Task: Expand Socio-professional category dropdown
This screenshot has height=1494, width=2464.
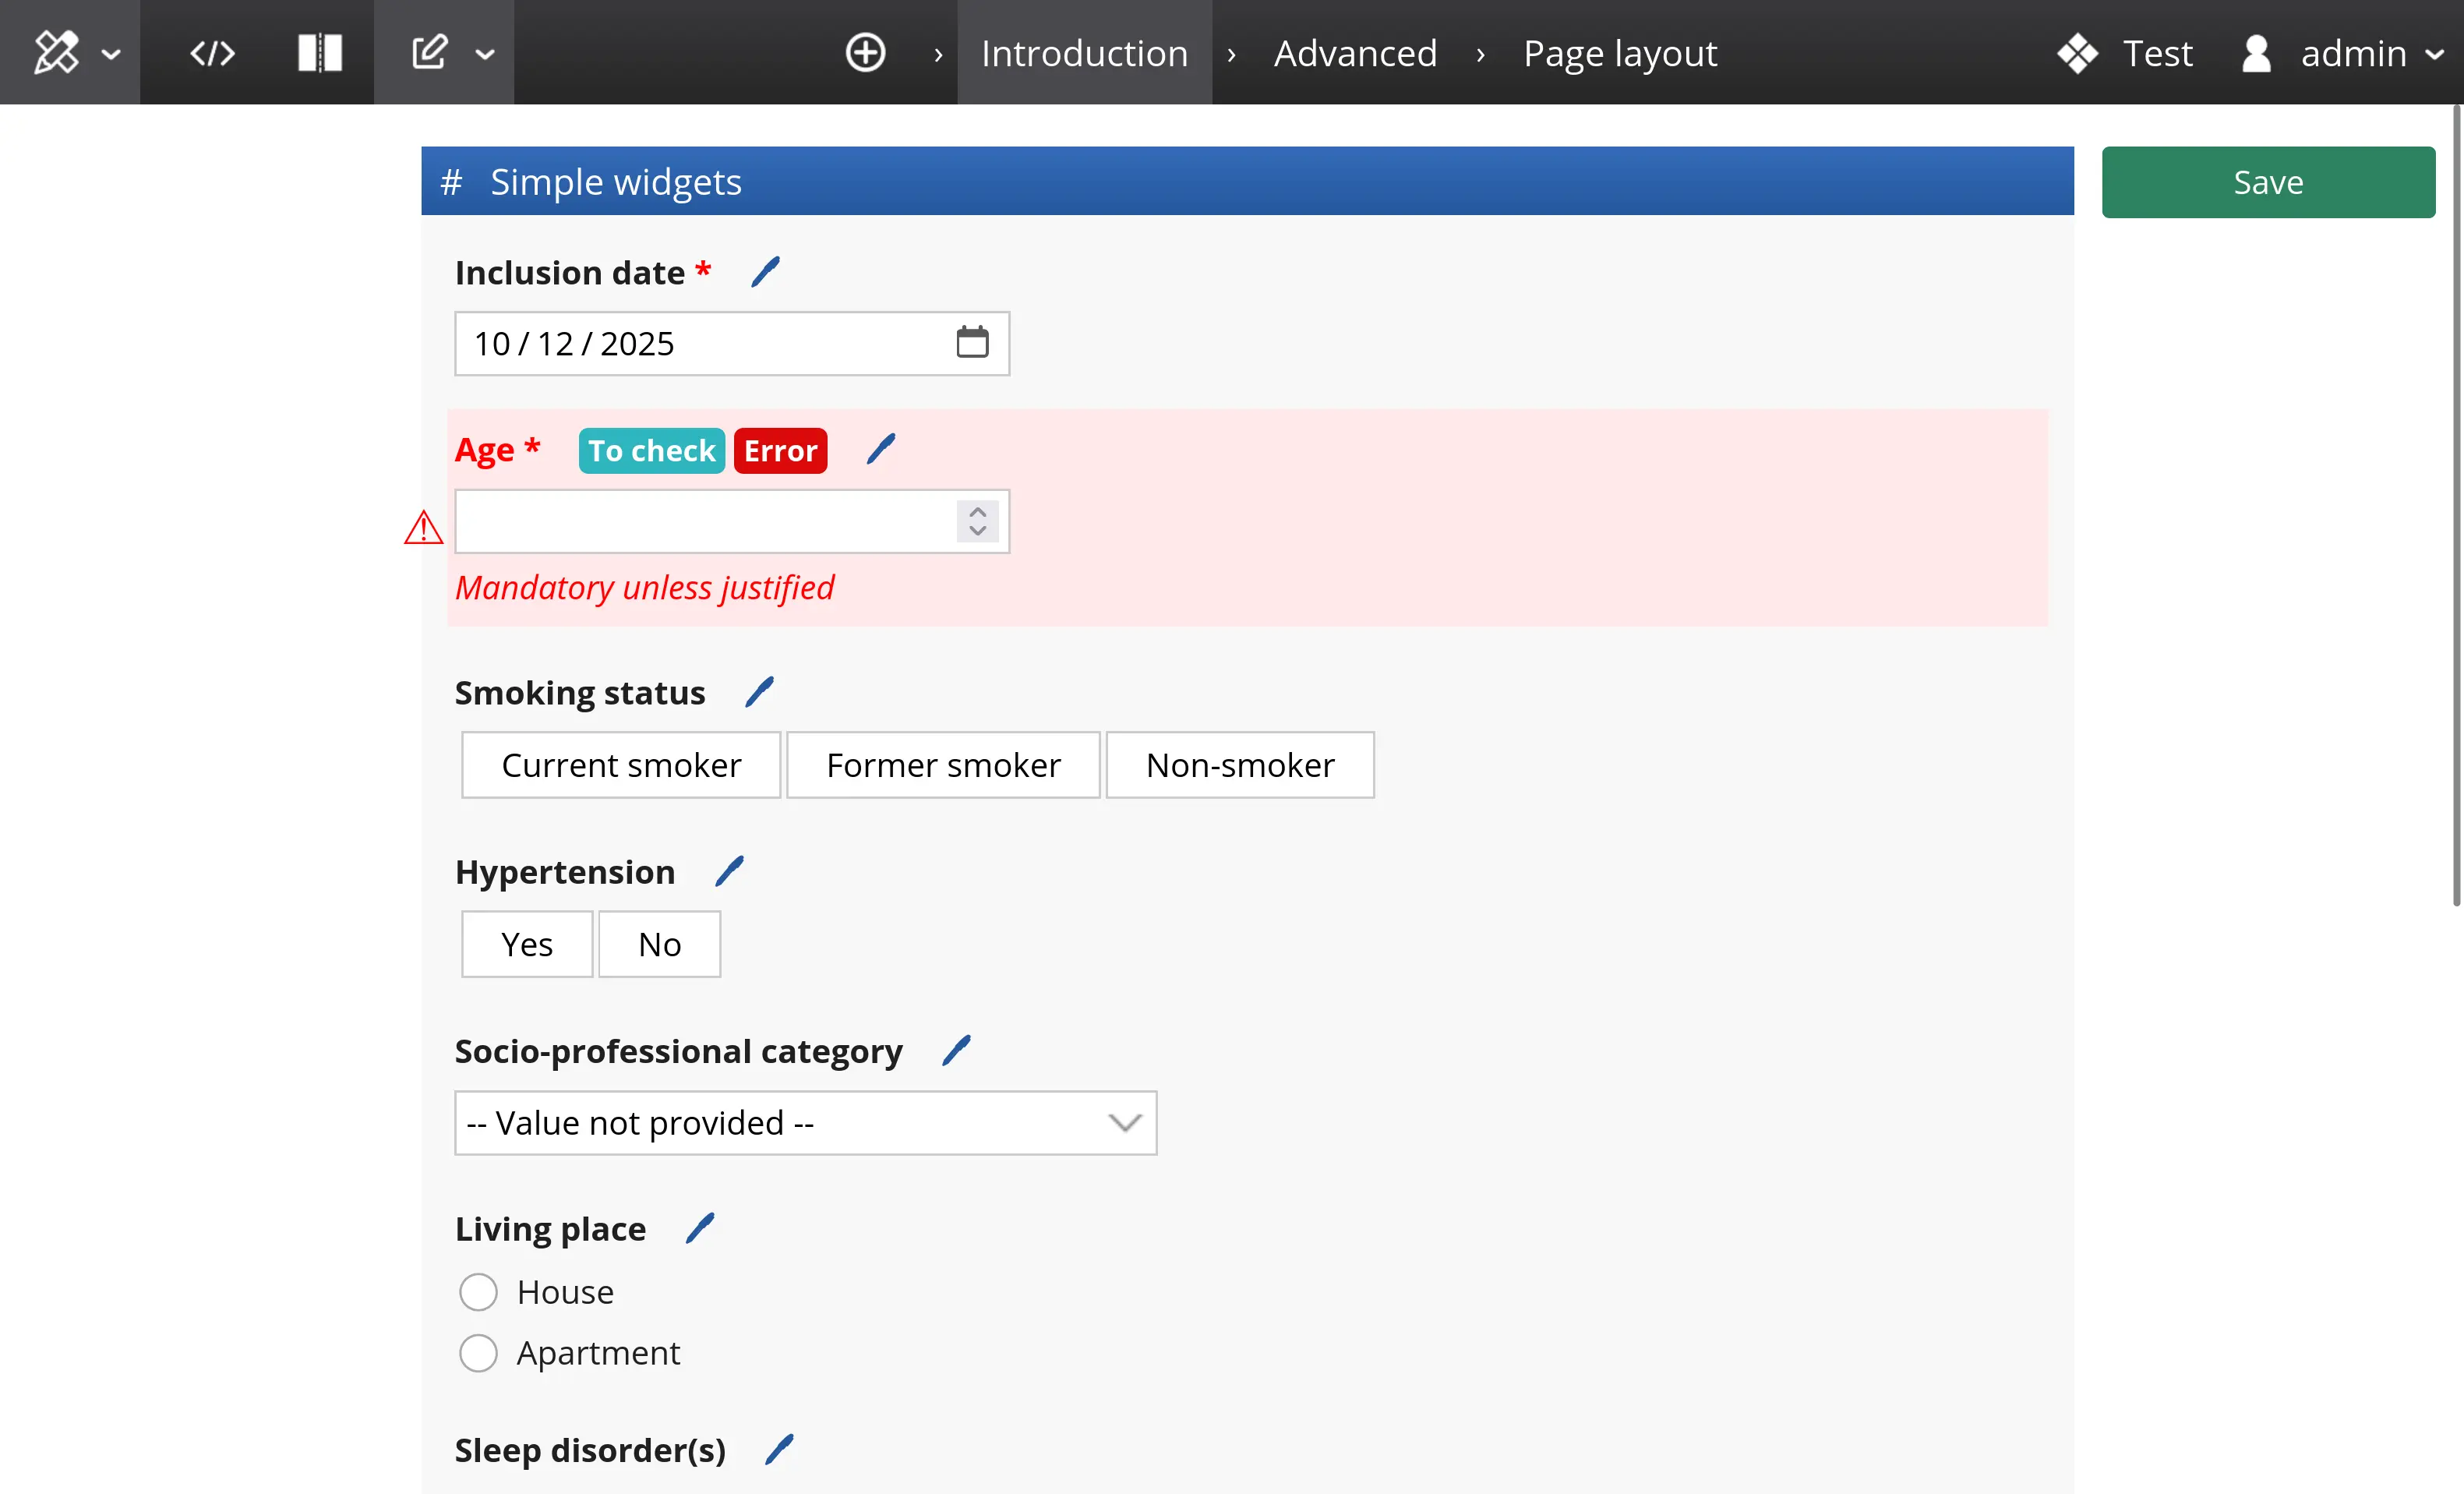Action: pos(805,1123)
